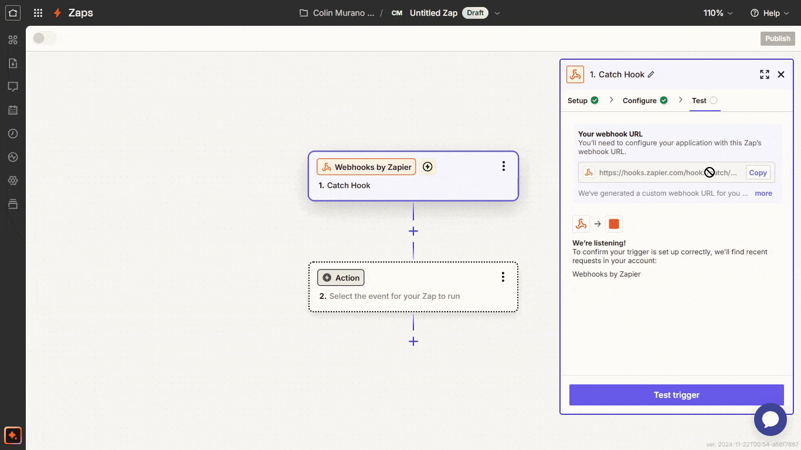The width and height of the screenshot is (801, 450).
Task: Select the '2. Select the event' step card
Action: click(x=413, y=287)
